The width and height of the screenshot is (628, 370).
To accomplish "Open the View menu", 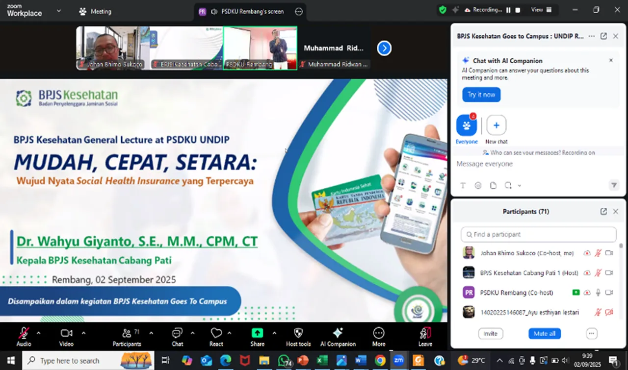I will click(538, 9).
